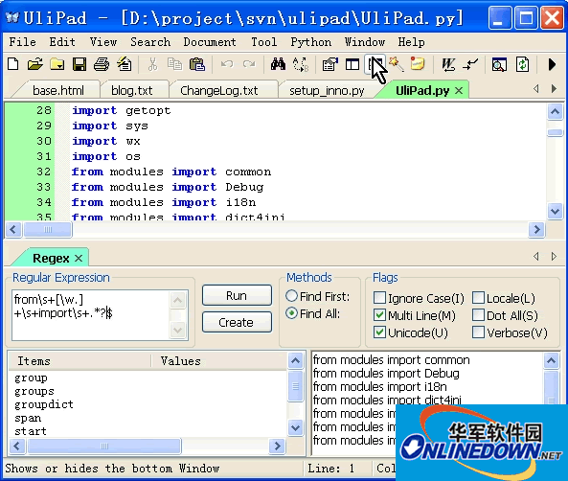The width and height of the screenshot is (568, 481).
Task: Open the Edit menu
Action: point(62,42)
